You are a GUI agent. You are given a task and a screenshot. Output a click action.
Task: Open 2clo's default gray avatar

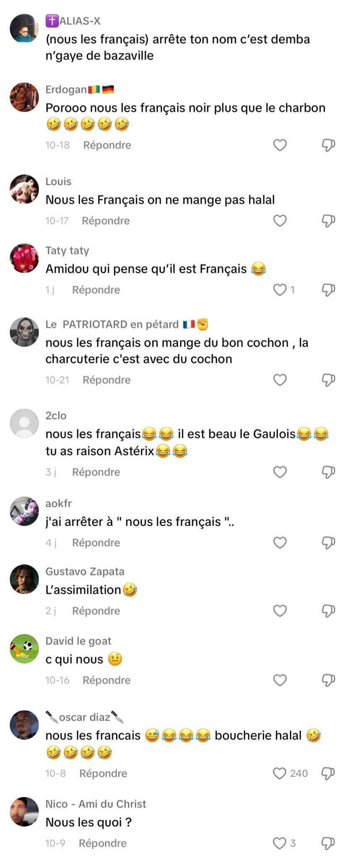pyautogui.click(x=24, y=423)
